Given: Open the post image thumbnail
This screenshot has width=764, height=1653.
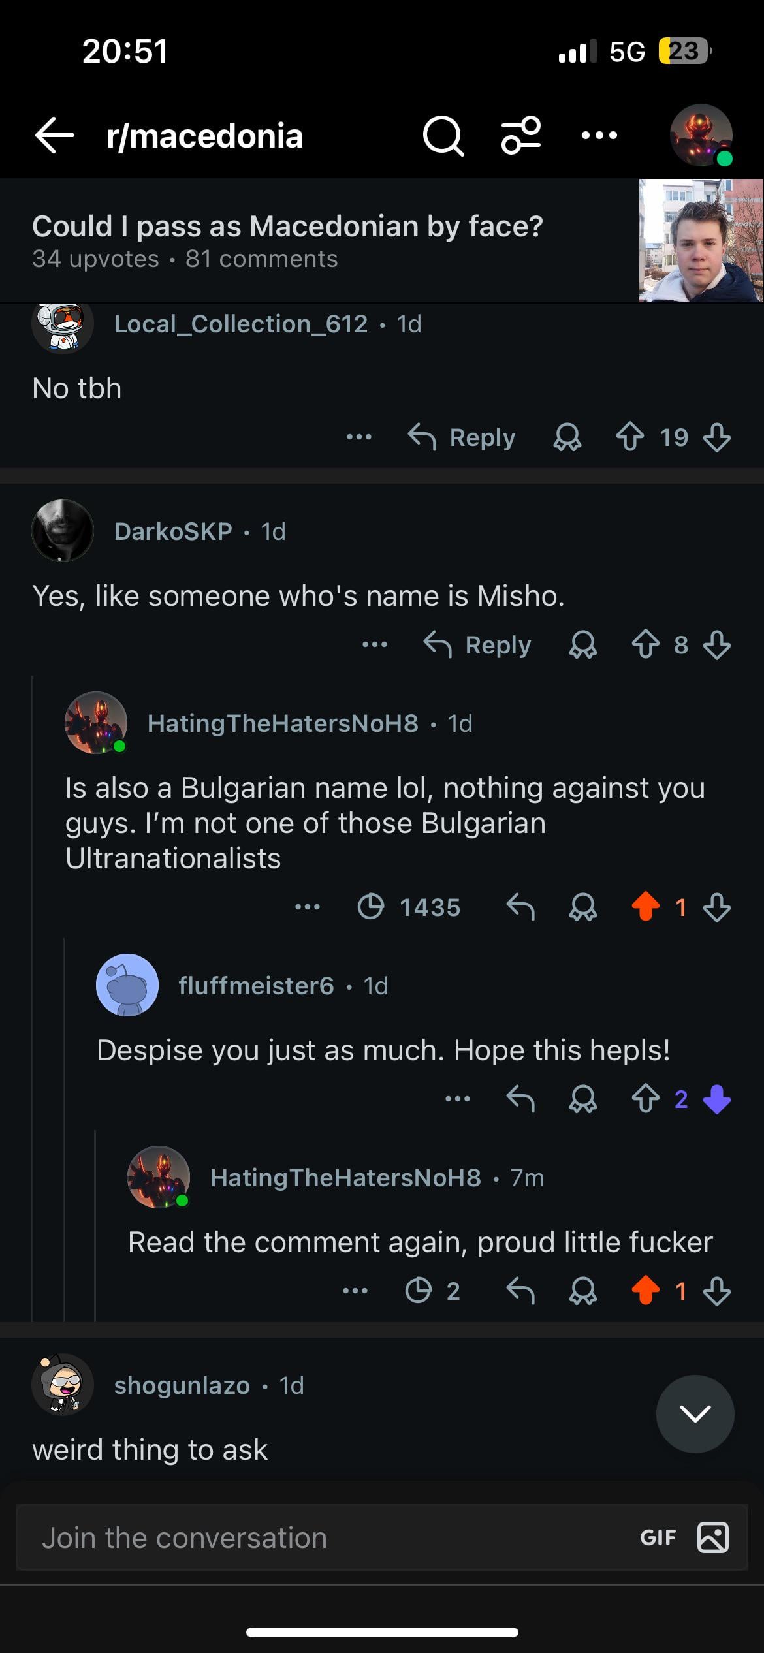Looking at the screenshot, I should (701, 240).
